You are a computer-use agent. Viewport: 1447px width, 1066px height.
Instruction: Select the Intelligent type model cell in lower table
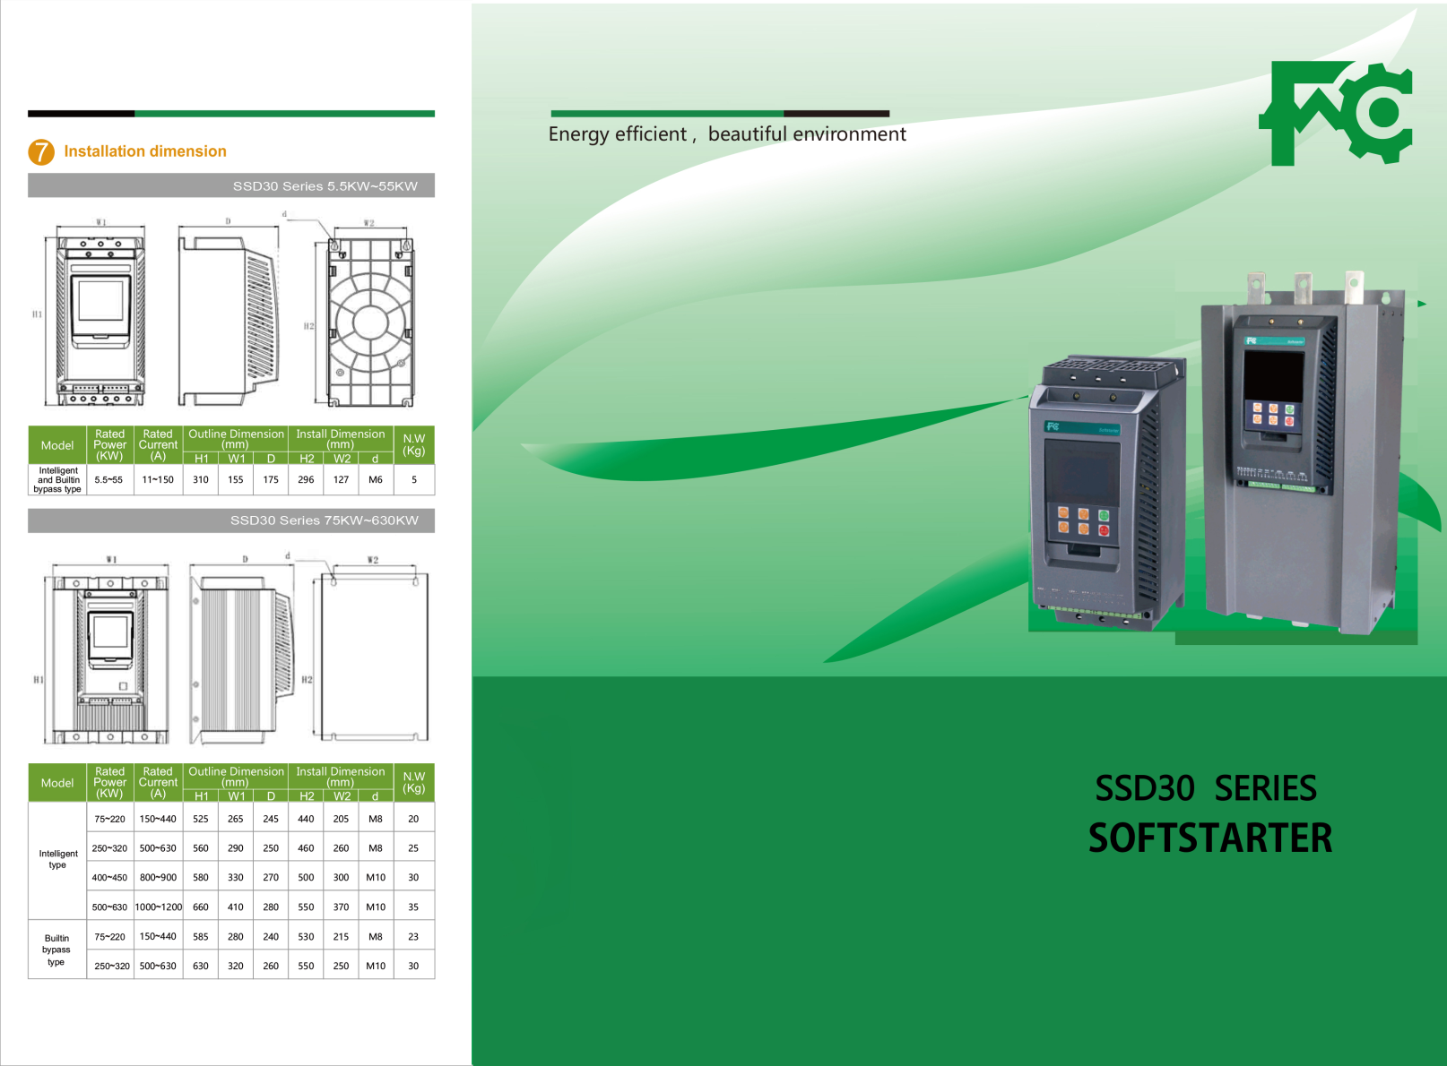pos(57,860)
